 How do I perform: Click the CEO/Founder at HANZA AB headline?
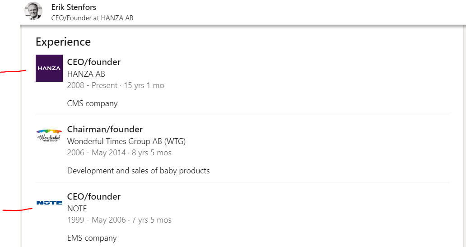coord(92,18)
